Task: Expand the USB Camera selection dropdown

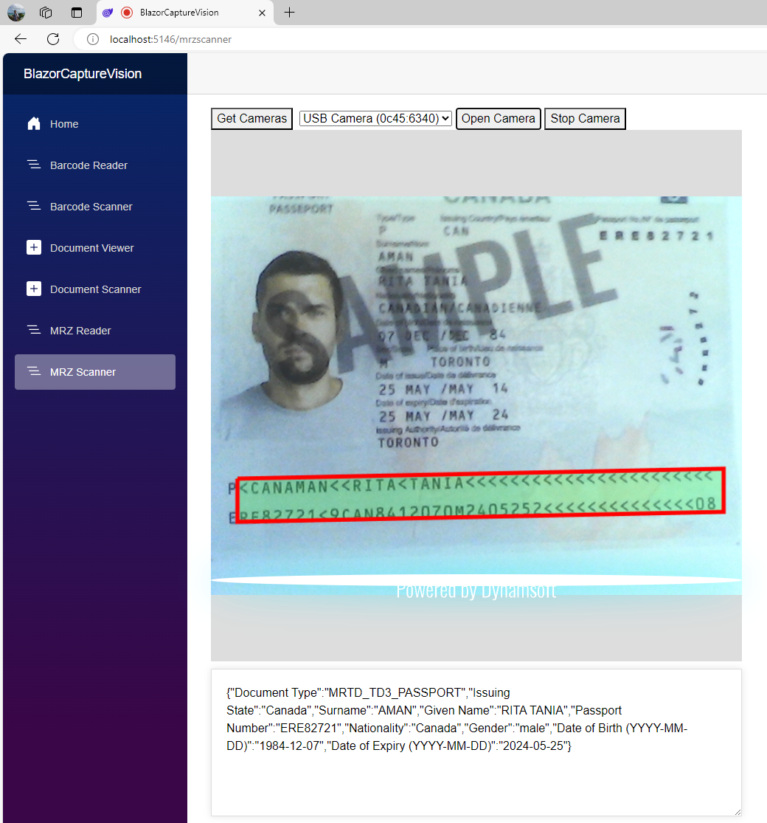Action: tap(375, 119)
